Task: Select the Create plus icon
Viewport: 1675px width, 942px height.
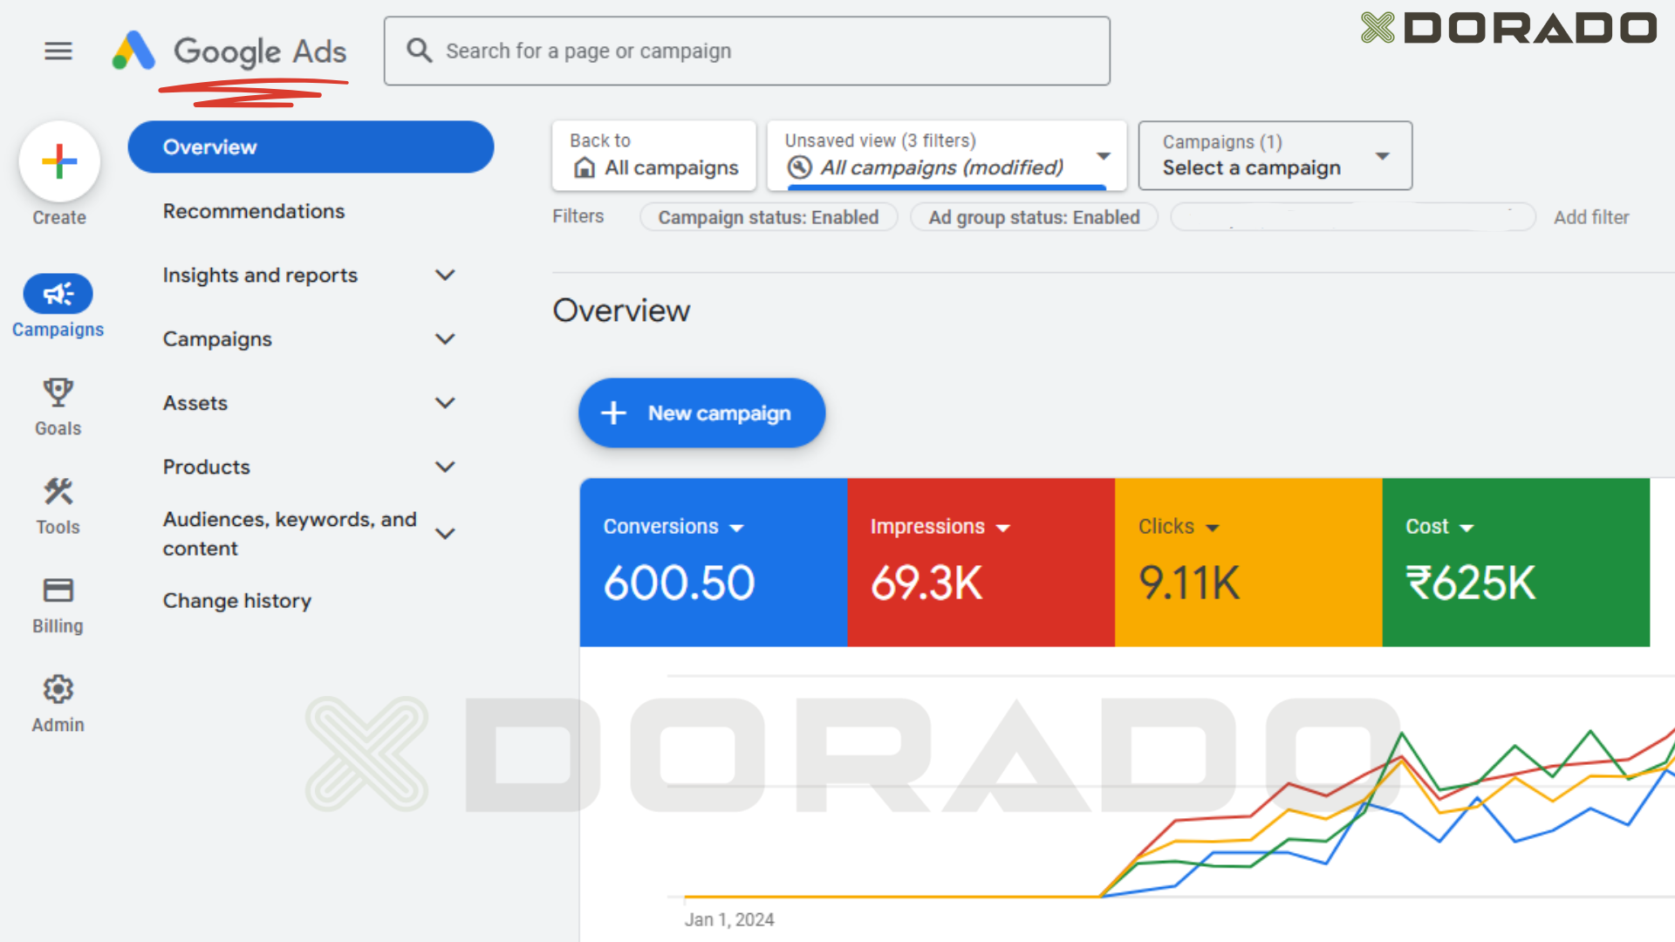Action: point(58,160)
